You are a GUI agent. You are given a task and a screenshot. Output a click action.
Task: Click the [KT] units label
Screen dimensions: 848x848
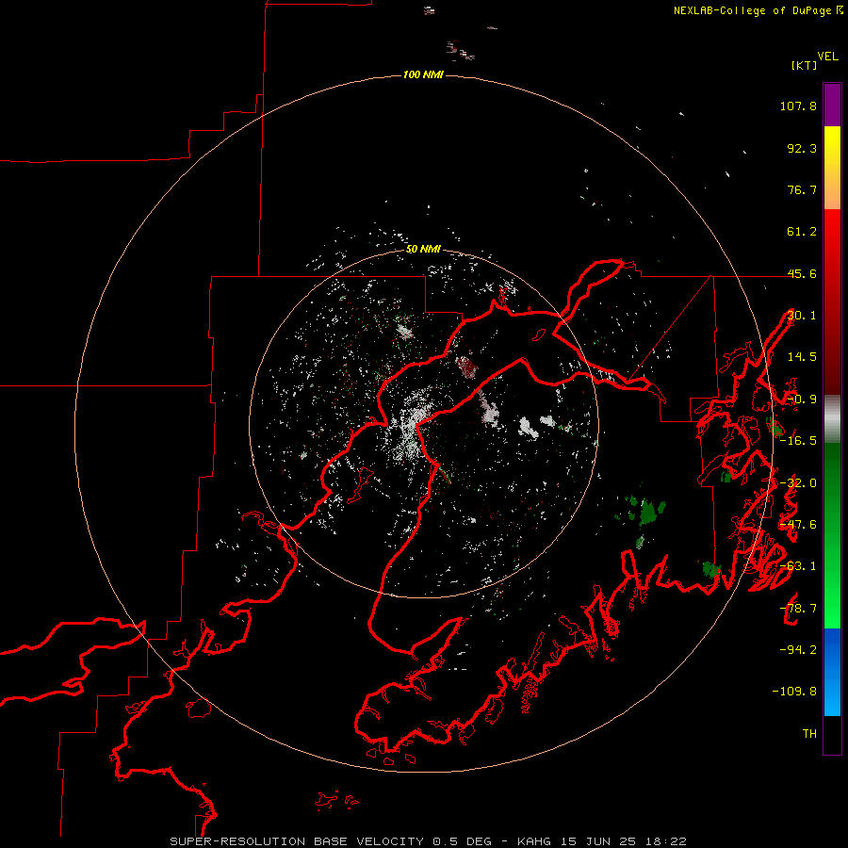pyautogui.click(x=805, y=65)
